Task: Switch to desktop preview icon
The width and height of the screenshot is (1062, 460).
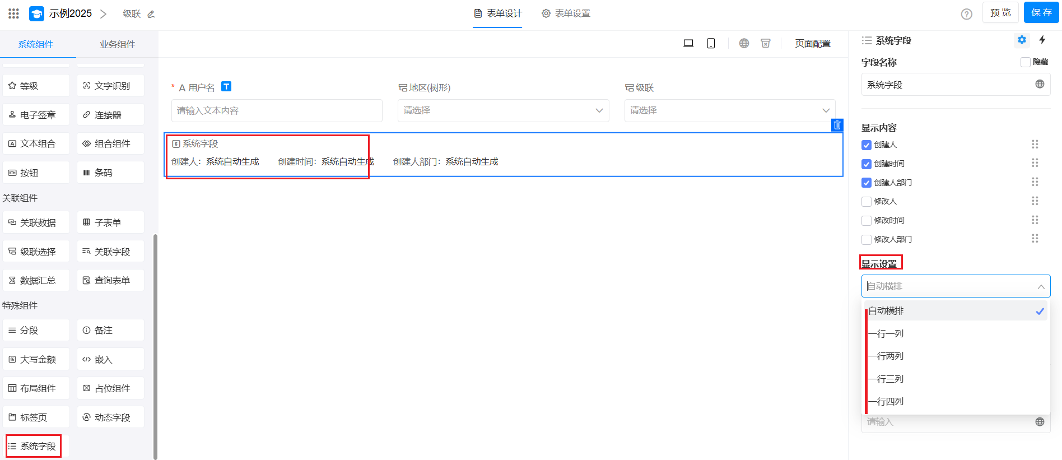Action: click(x=688, y=43)
